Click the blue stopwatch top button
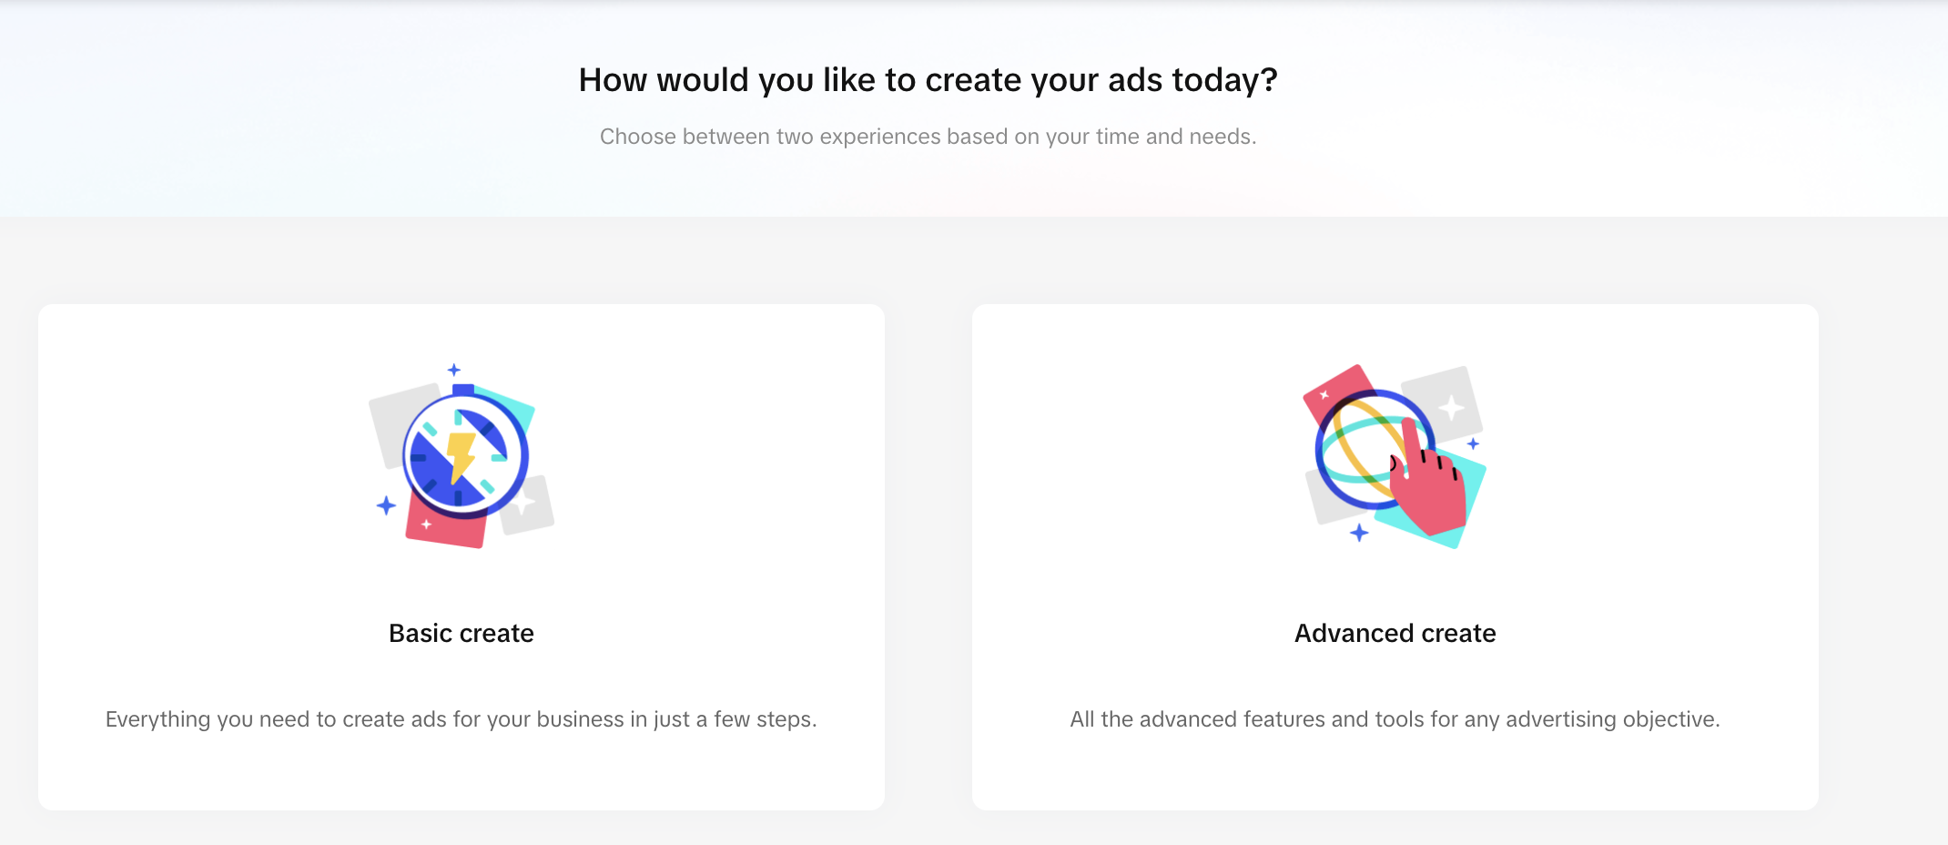 (463, 390)
